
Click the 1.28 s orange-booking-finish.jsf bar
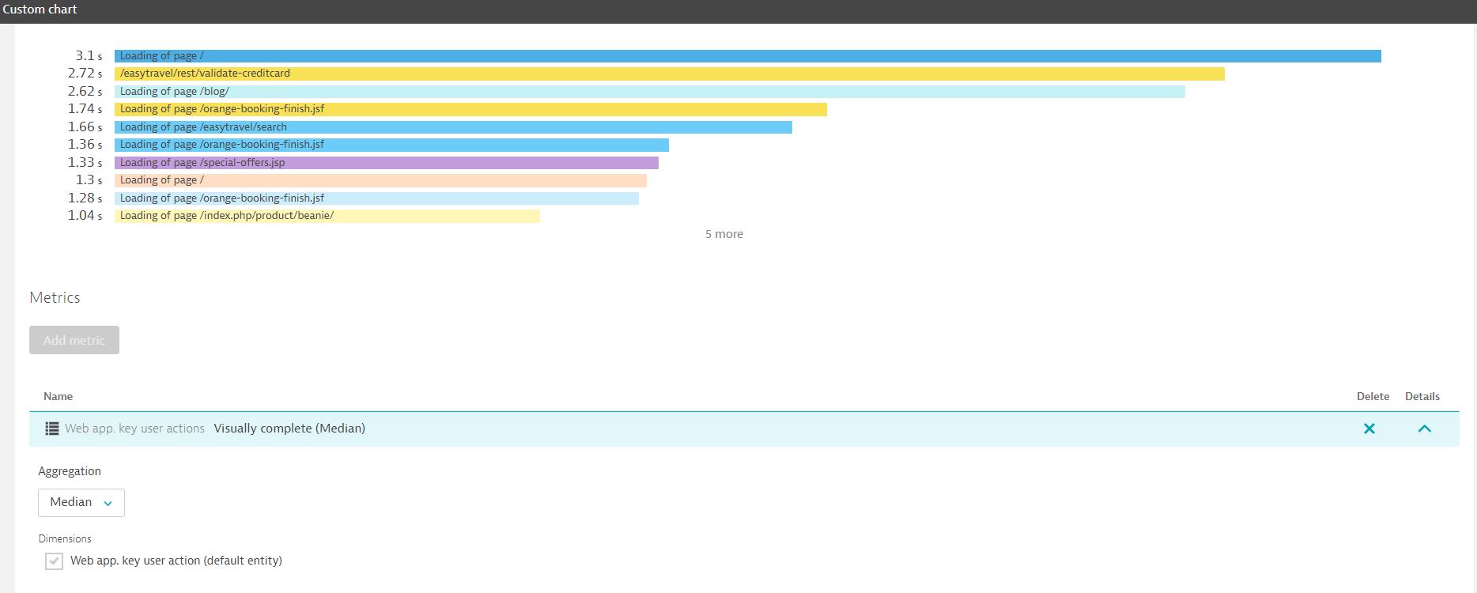pos(376,198)
